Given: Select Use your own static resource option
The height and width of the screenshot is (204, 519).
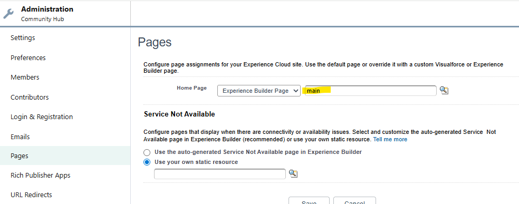Looking at the screenshot, I should [147, 162].
